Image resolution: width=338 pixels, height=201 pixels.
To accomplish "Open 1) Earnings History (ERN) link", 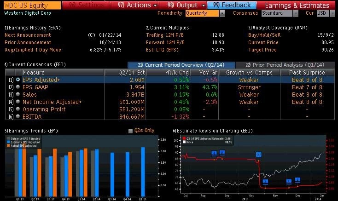I will click(x=33, y=28).
